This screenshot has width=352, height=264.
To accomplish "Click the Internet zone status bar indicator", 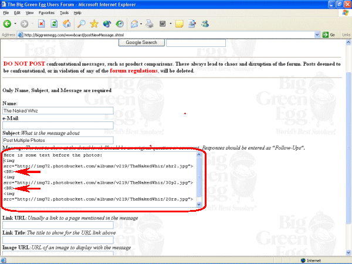I will 311,260.
